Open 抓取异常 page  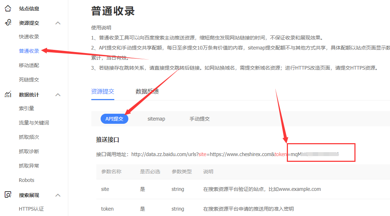[29, 166]
